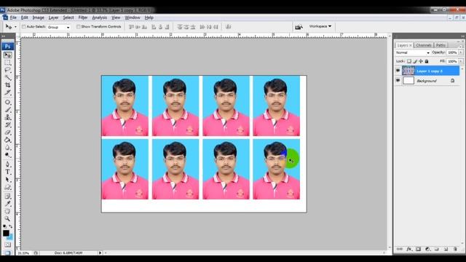Select the Hand tool
466x262 pixels.
[8, 211]
